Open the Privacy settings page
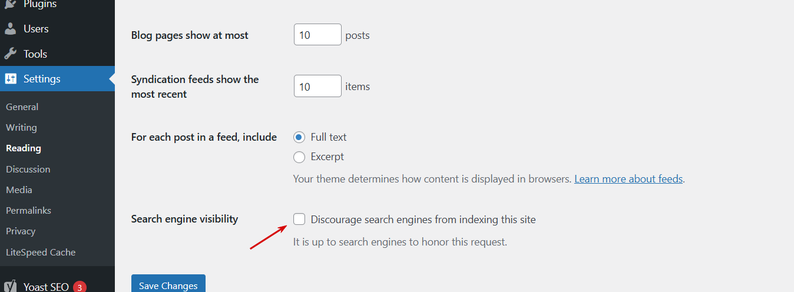The image size is (794, 292). click(21, 231)
